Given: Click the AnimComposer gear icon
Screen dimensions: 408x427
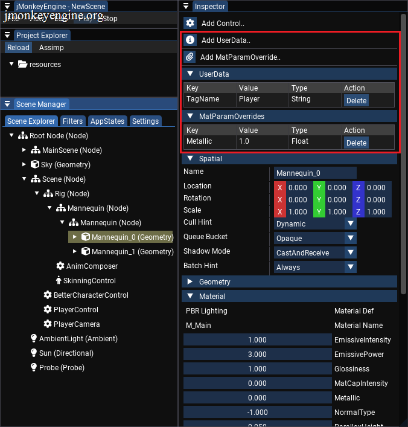Looking at the screenshot, I should (60, 266).
